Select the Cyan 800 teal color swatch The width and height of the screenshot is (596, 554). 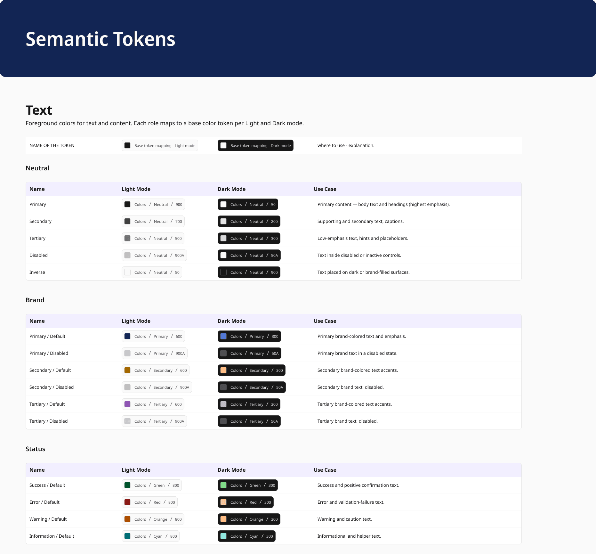(x=127, y=536)
